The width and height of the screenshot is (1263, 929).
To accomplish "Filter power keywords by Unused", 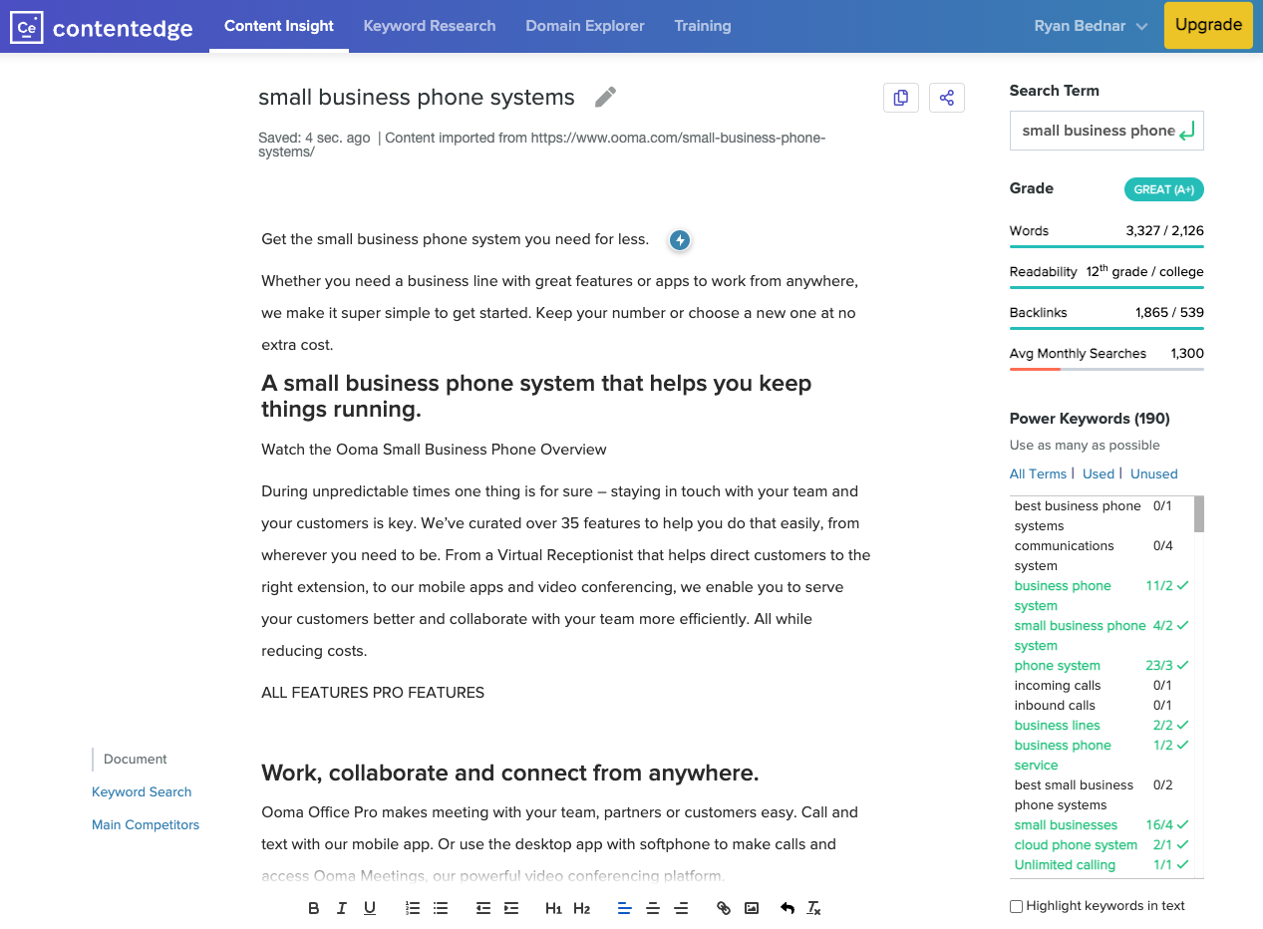I will click(1153, 473).
